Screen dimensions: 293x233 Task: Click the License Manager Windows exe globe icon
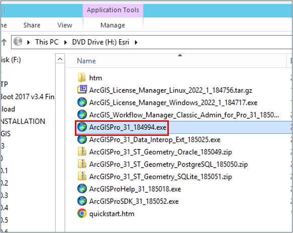[x=82, y=102]
